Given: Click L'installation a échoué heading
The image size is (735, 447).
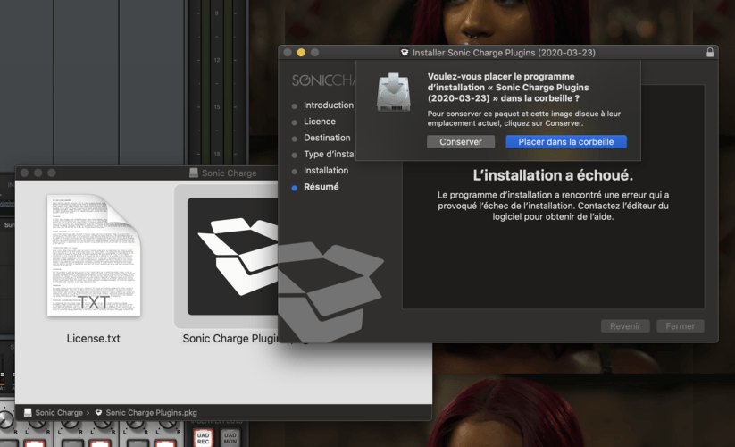Looking at the screenshot, I should [x=553, y=175].
